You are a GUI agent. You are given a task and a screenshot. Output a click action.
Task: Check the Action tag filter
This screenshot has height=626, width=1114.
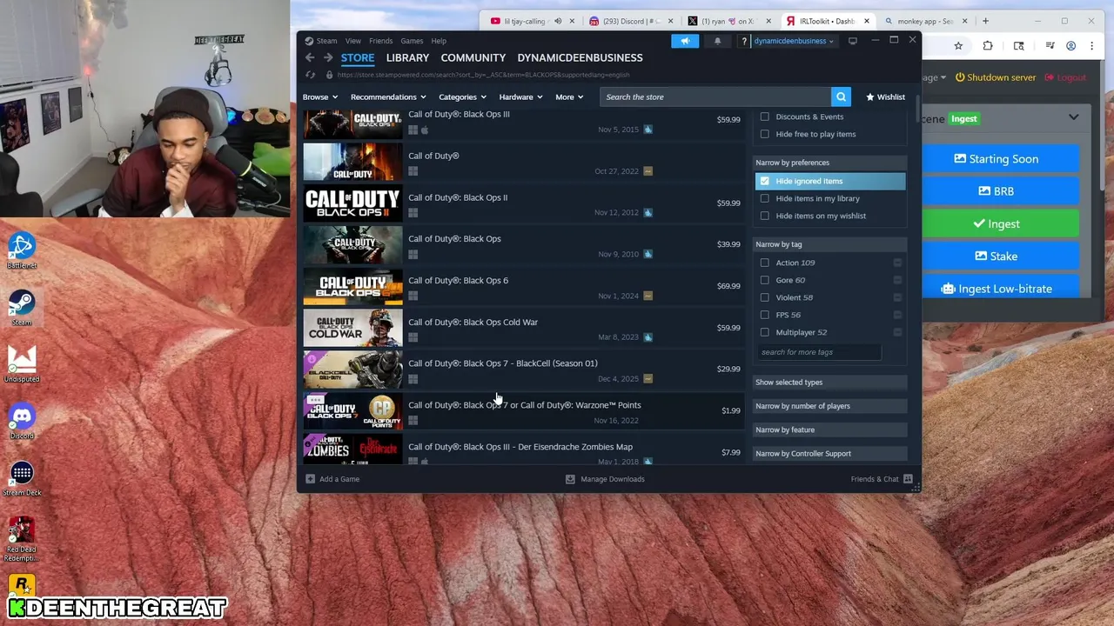pos(765,263)
